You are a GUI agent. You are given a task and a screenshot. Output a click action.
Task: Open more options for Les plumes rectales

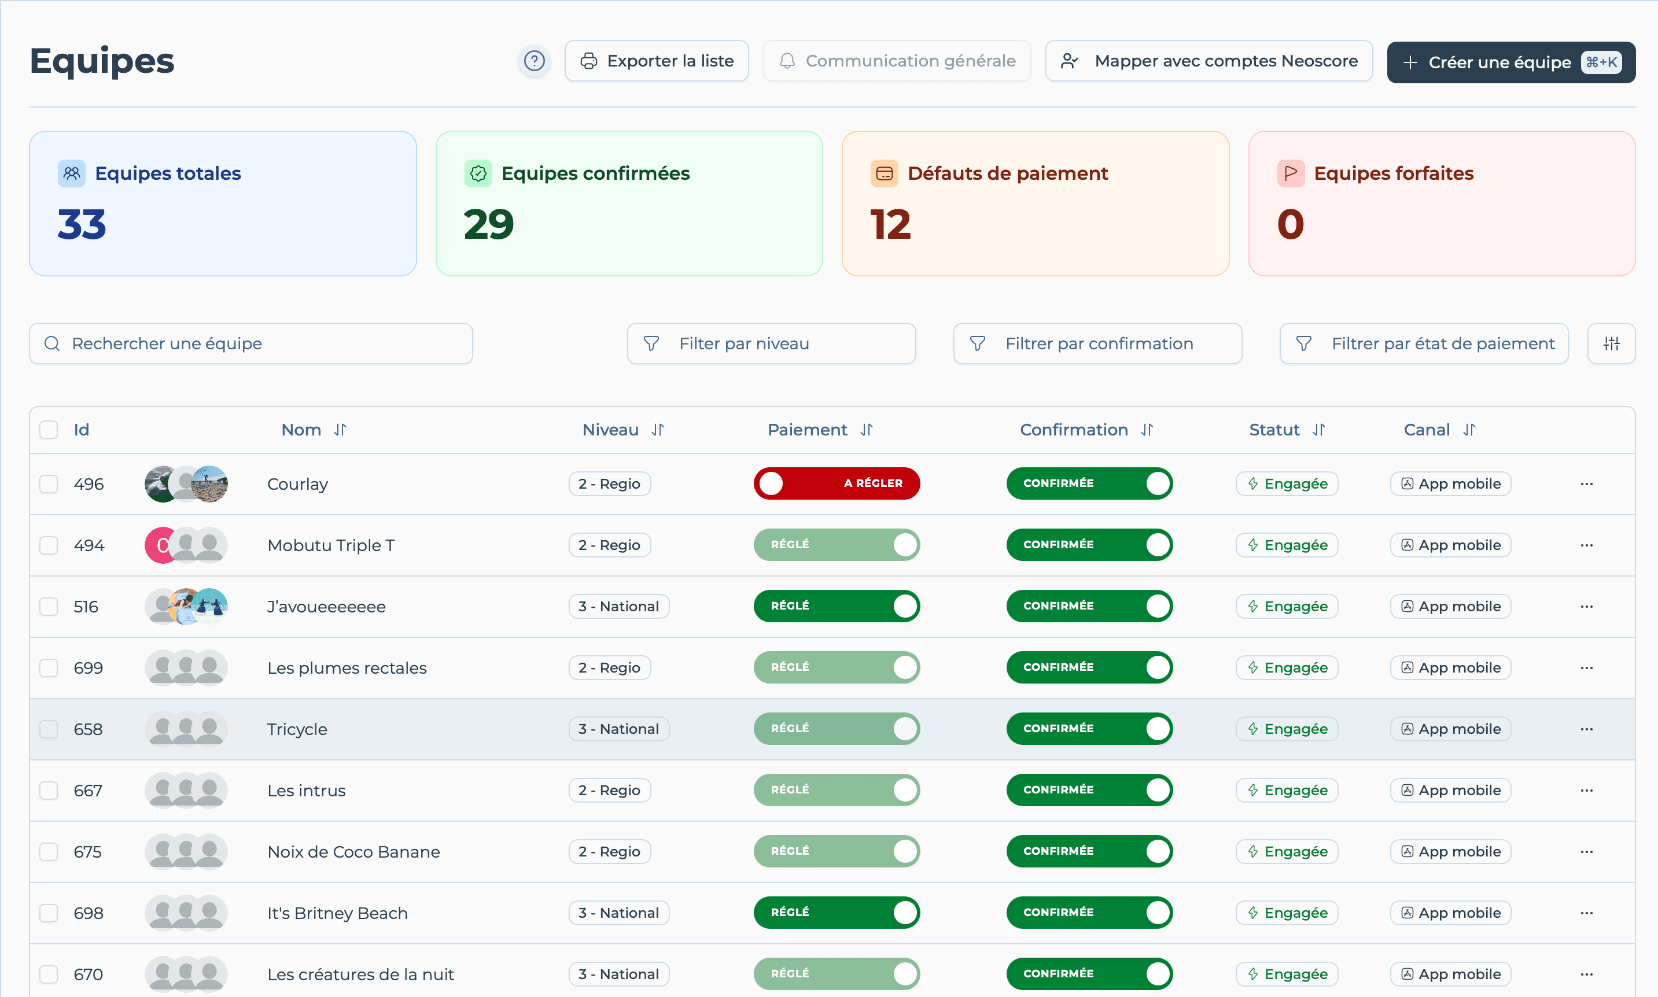(1587, 668)
